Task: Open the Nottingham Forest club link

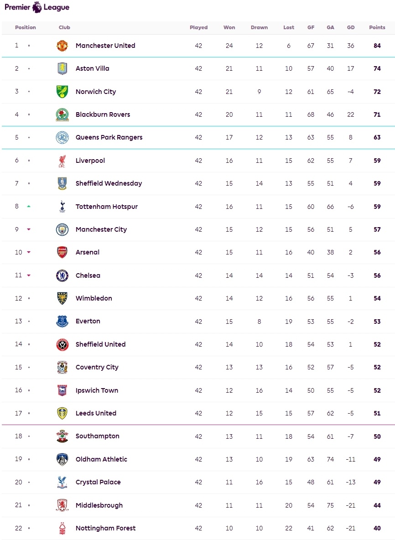Action: tap(105, 528)
